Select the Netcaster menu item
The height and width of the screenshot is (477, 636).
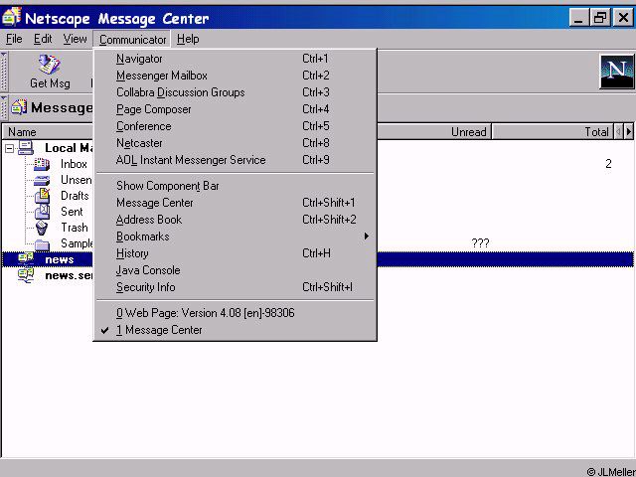click(x=235, y=143)
